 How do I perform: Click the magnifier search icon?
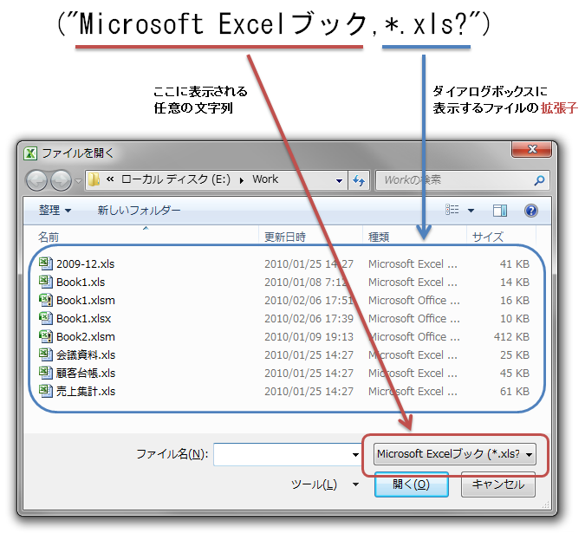coord(539,180)
